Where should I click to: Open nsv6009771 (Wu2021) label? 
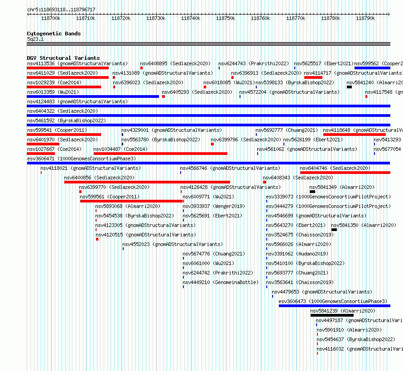(x=208, y=197)
